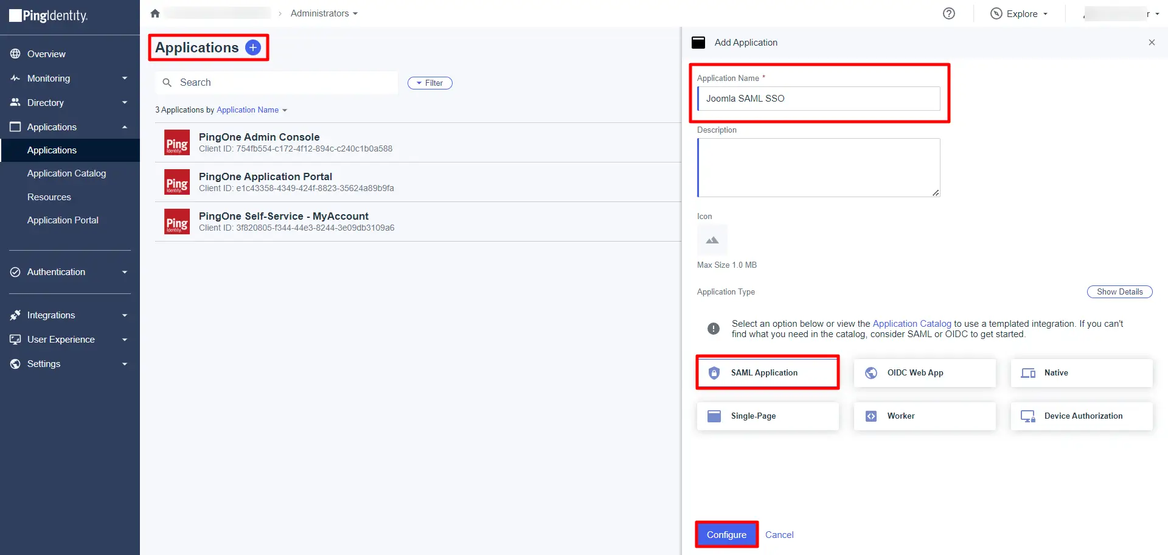Click the PingOne Self-Service MyAccount Ping logo

pos(177,222)
